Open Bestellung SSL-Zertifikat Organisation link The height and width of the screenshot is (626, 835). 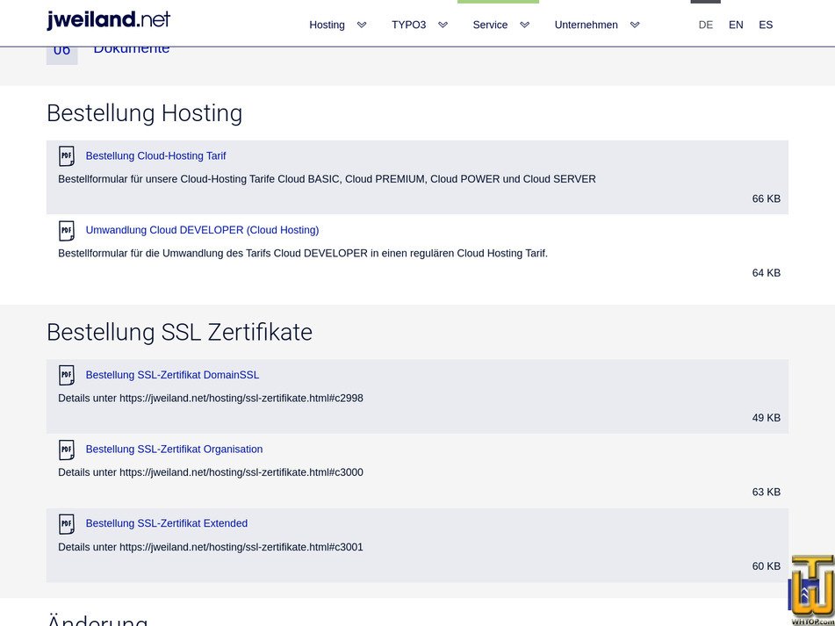pos(174,450)
